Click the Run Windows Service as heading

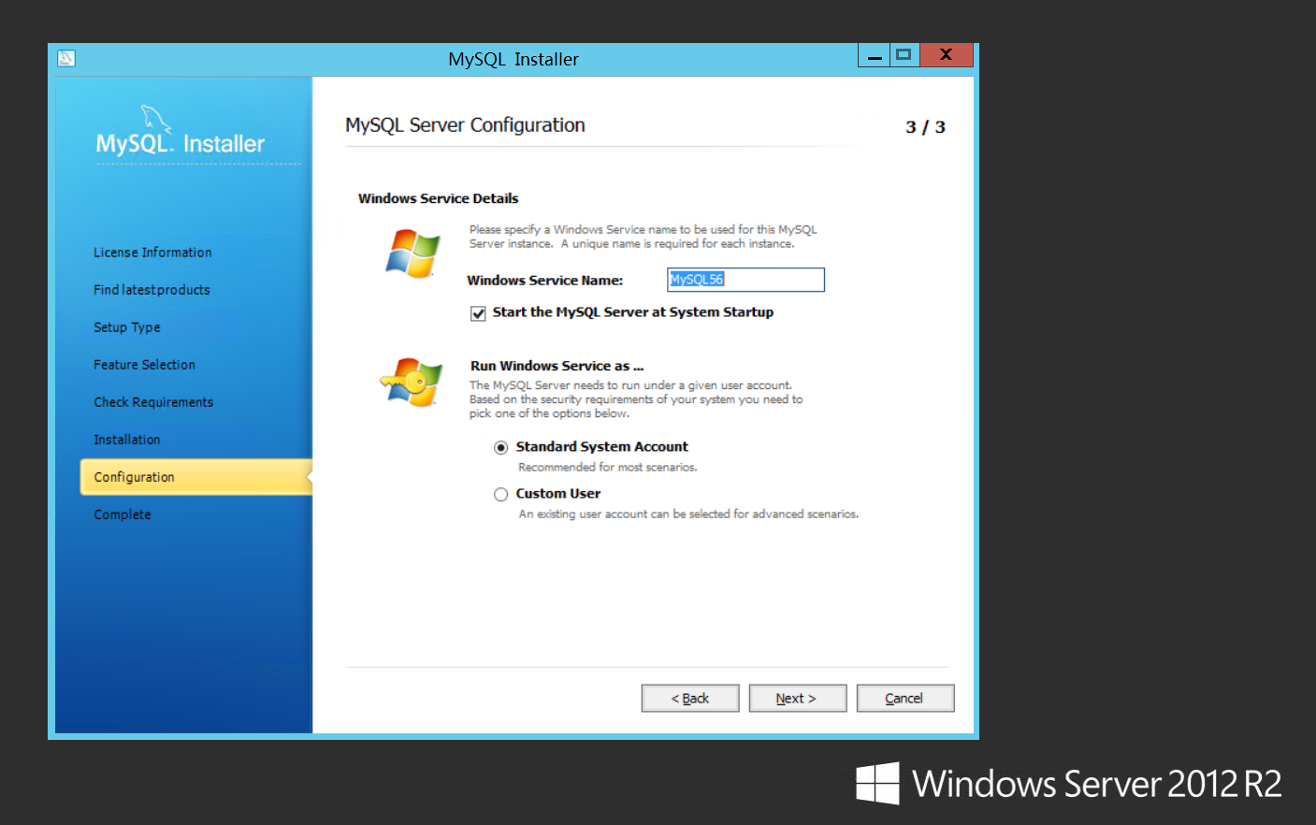[x=557, y=366]
